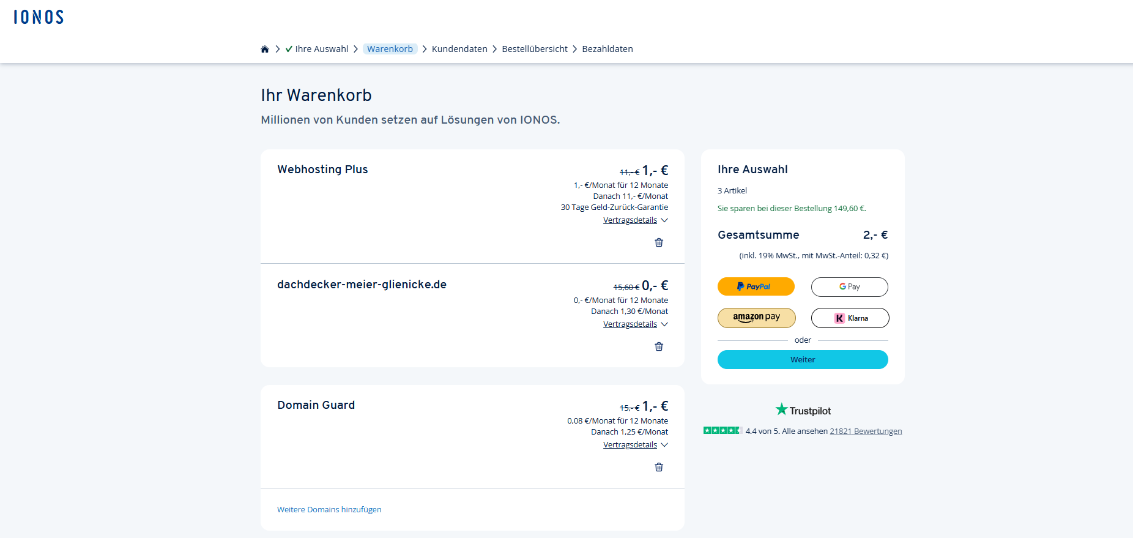
Task: Click the 'Ihr Warenkorb' heading
Action: [x=316, y=95]
